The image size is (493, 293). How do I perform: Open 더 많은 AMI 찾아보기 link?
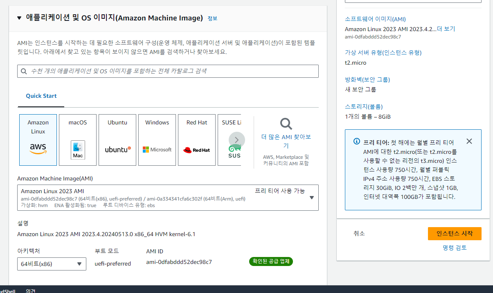pyautogui.click(x=286, y=141)
